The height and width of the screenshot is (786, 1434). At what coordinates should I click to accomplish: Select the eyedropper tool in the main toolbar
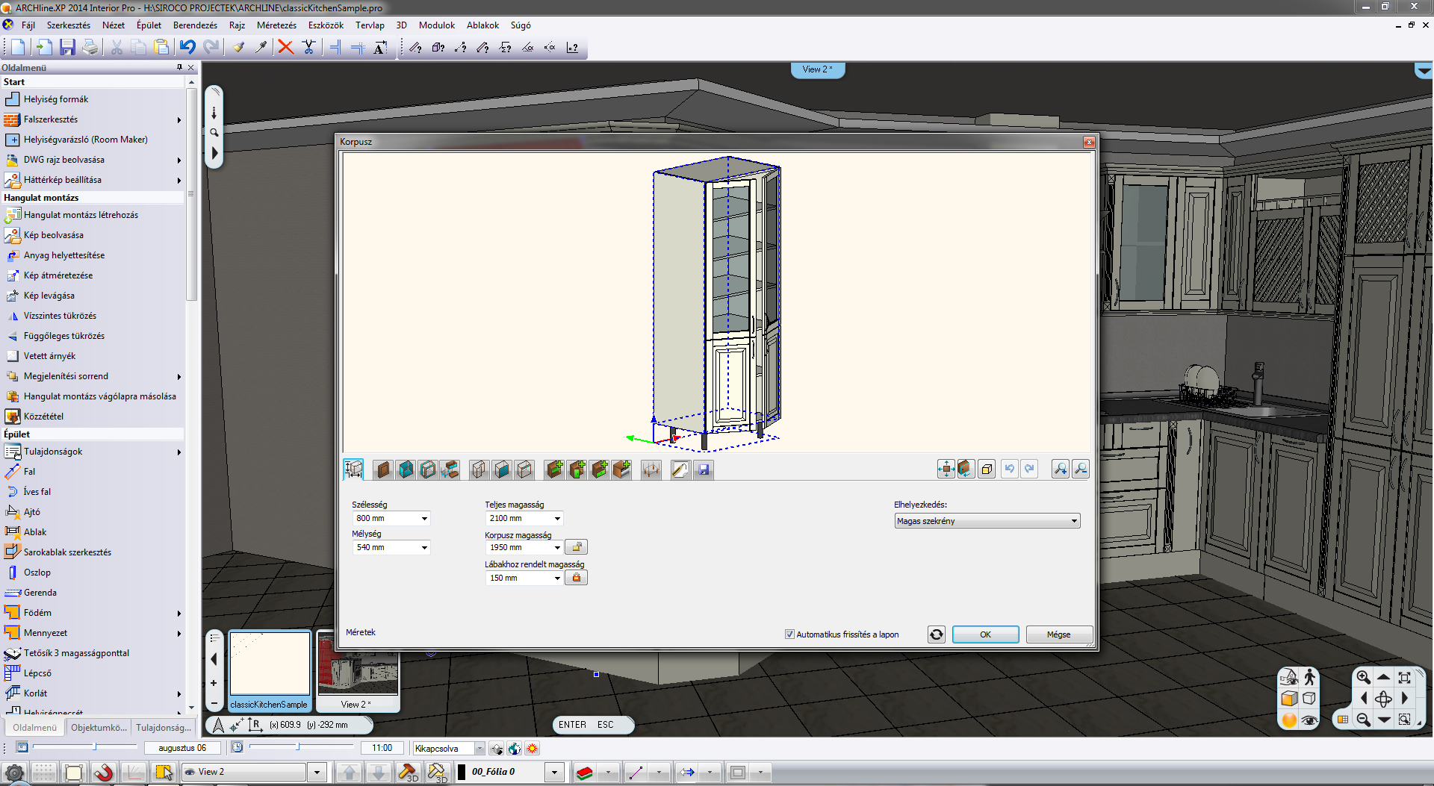click(261, 47)
